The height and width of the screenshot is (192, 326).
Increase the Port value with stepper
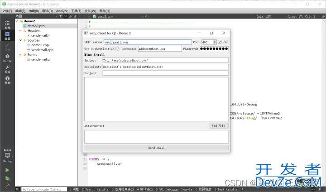(215, 41)
